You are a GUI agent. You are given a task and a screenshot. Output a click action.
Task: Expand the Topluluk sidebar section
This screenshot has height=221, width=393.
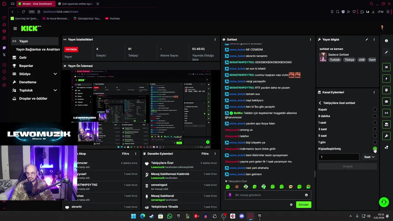(x=55, y=90)
